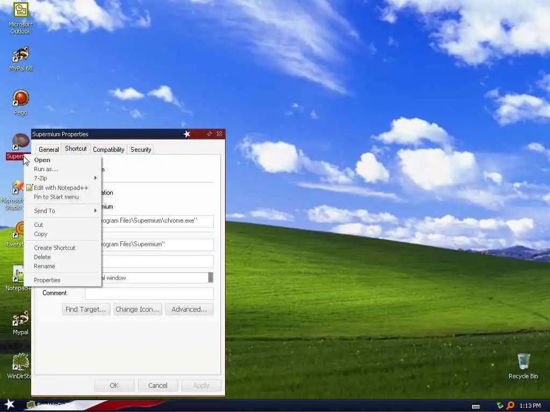The width and height of the screenshot is (550, 412).
Task: Open the Microsoft Outlook desktop icon
Action: pyautogui.click(x=20, y=18)
